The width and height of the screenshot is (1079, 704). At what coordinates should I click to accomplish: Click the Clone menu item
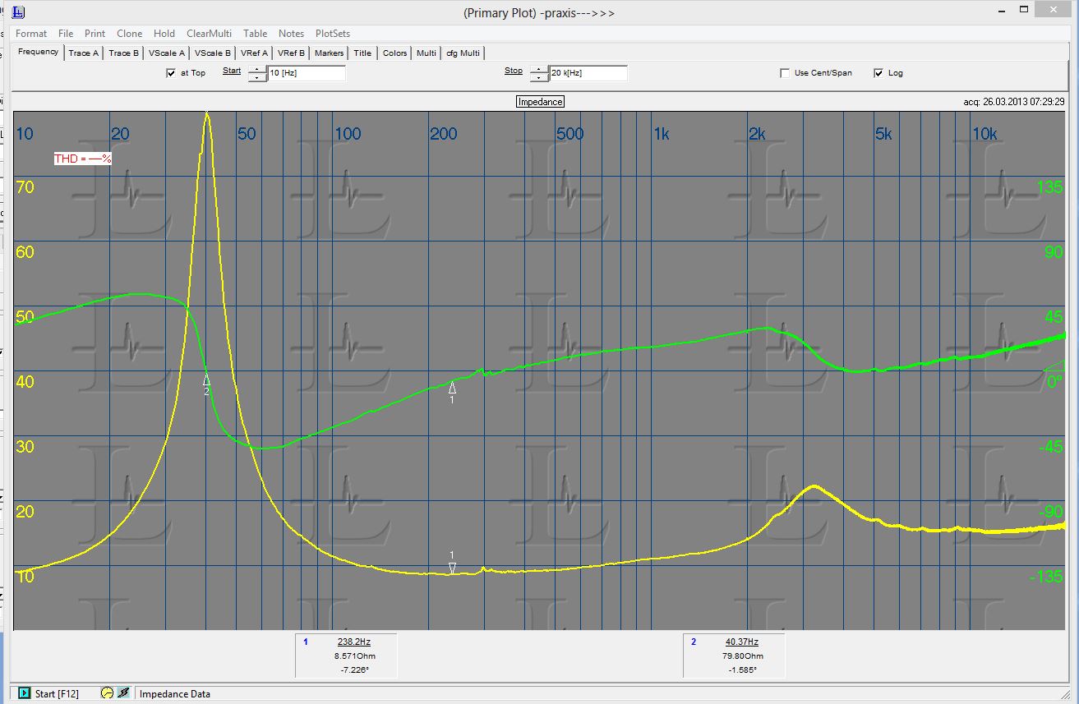(x=129, y=34)
